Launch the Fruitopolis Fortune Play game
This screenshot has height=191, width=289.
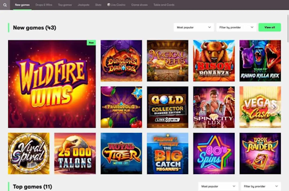pyautogui.click(x=121, y=107)
